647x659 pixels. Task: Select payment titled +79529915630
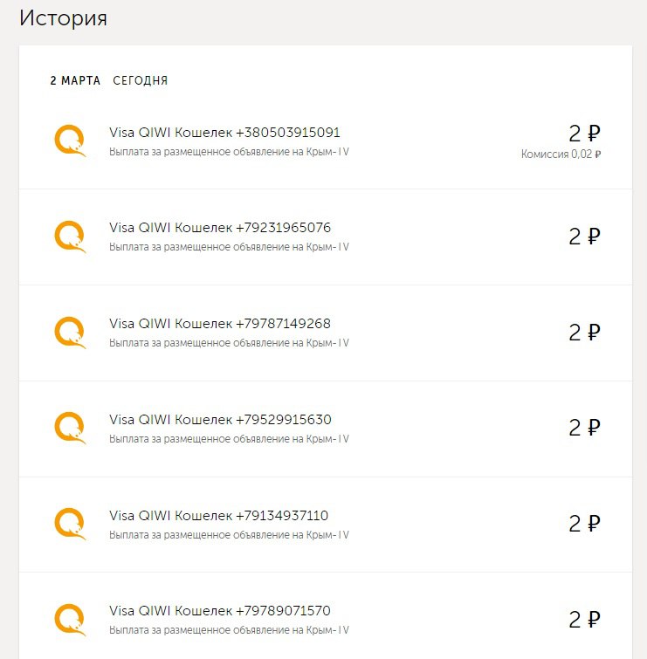click(326, 429)
